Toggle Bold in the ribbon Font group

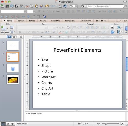click(20, 32)
